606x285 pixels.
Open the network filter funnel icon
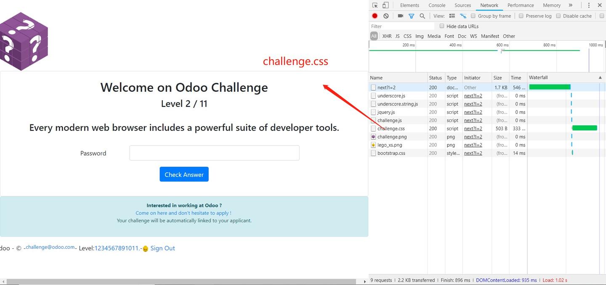click(412, 16)
